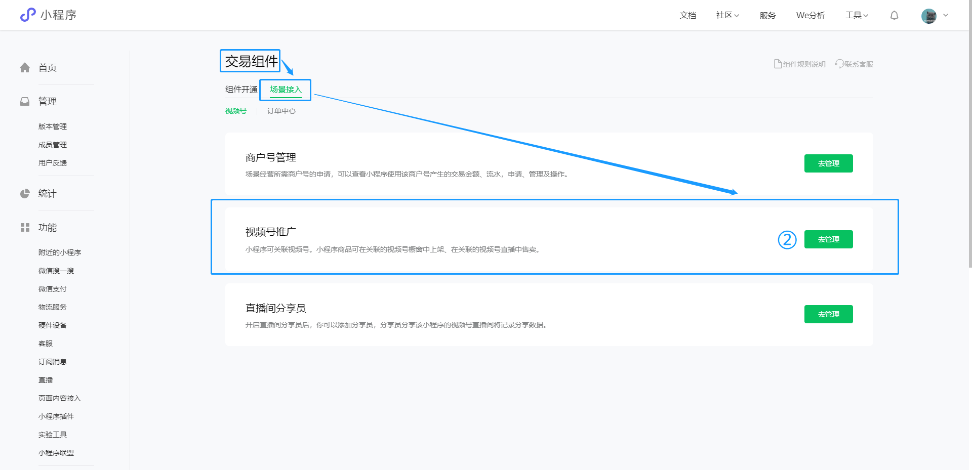Open 硬件设备 in sidebar
This screenshot has width=972, height=470.
coord(53,325)
